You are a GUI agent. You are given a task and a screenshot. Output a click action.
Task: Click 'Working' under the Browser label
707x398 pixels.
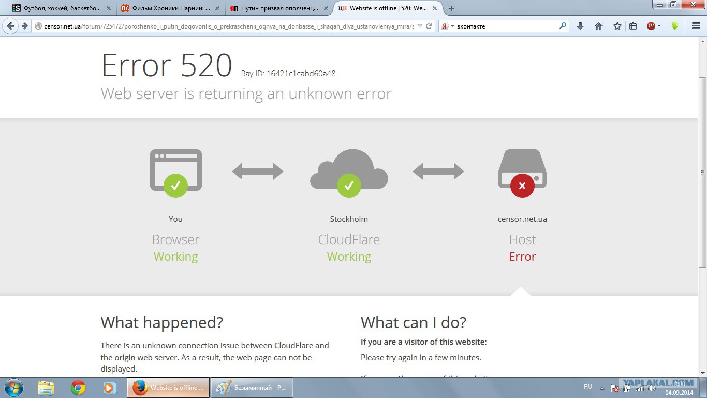(175, 257)
